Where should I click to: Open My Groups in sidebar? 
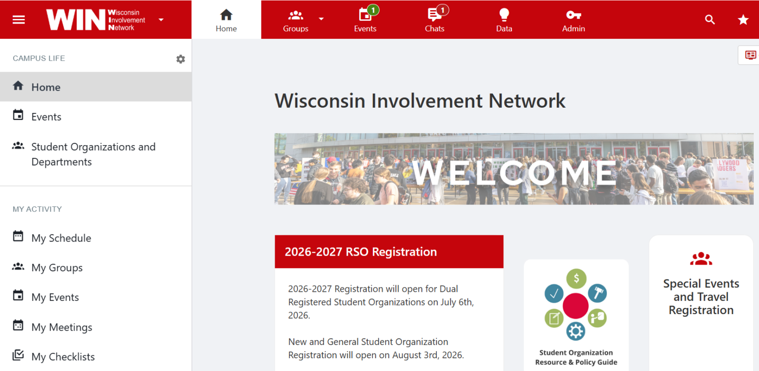(96, 268)
